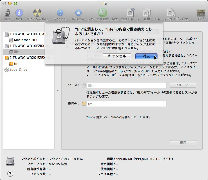Click the 検証 (Verify) microscope icon
This screenshot has width=208, height=180.
point(7,13)
